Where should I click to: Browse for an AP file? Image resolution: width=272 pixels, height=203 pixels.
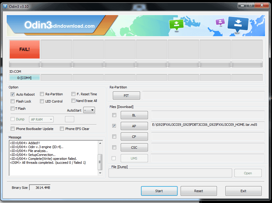134,126
